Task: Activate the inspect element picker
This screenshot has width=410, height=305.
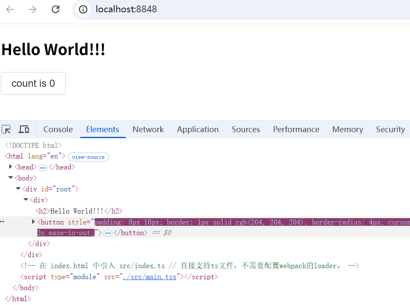Action: 6,129
